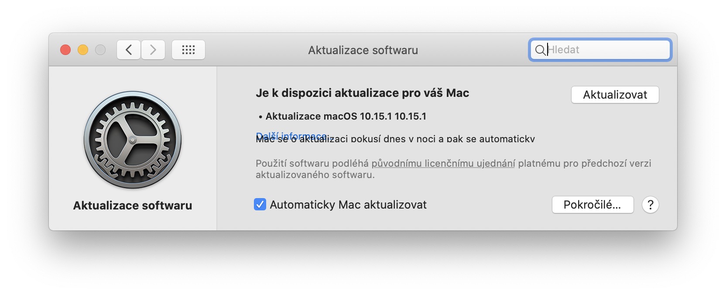Minimize the window with the yellow button
This screenshot has width=726, height=295.
[x=83, y=50]
